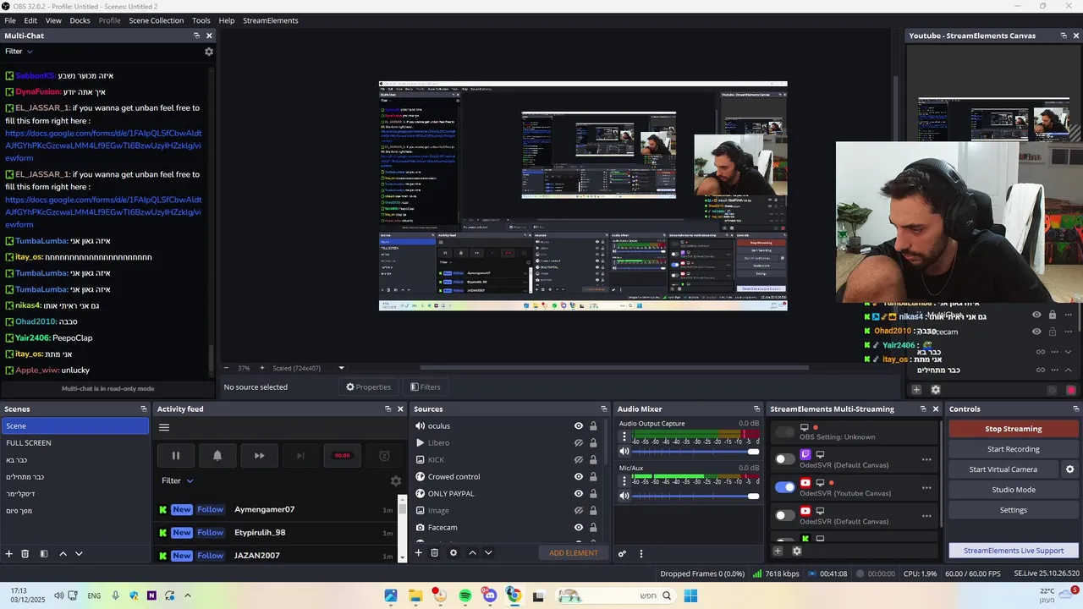The width and height of the screenshot is (1083, 609).
Task: Expand Activity feed Filter dropdown
Action: click(x=178, y=480)
